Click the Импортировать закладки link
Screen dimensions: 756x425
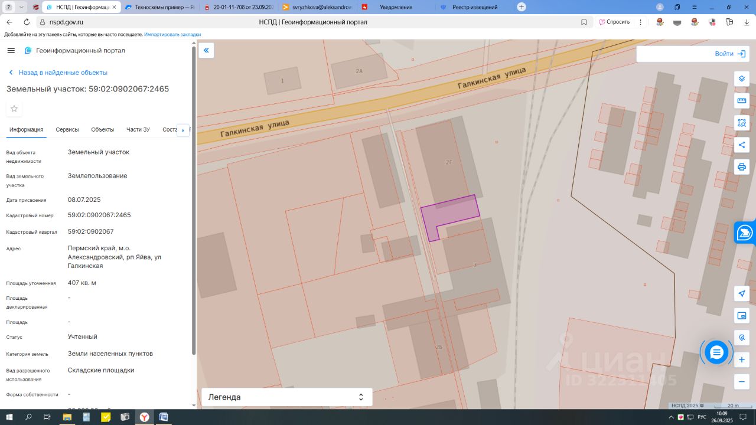click(172, 35)
